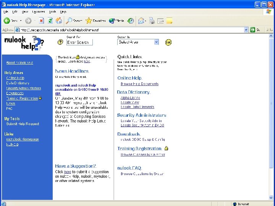This screenshot has height=206, width=275.
Task: Click the Internet zone globe in status bar
Action: (x=235, y=204)
